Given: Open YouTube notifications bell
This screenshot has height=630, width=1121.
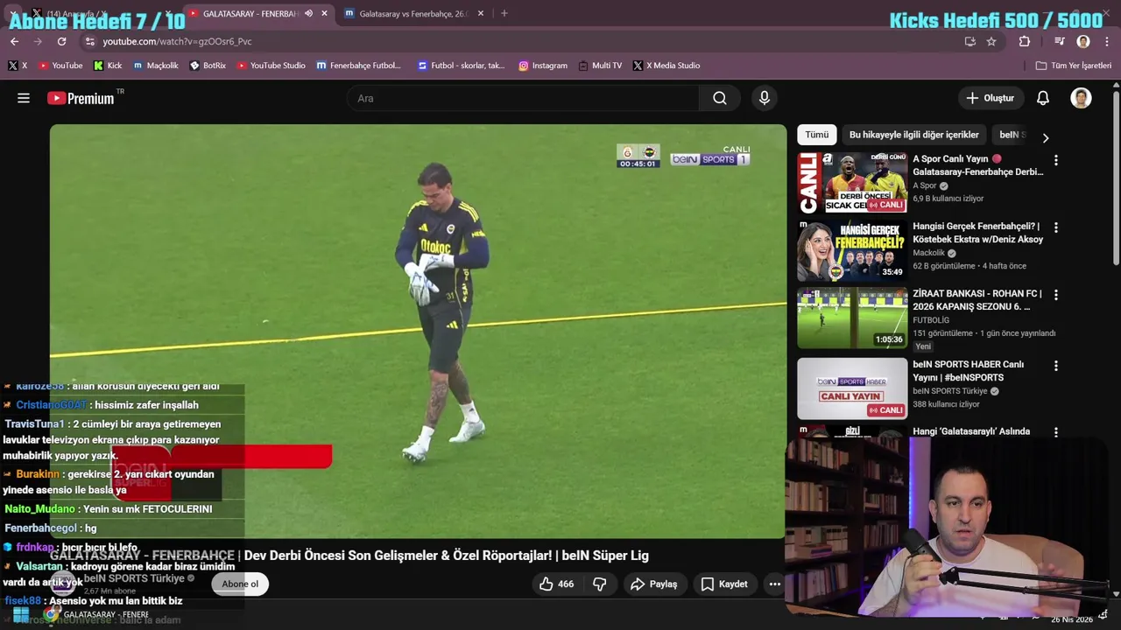Looking at the screenshot, I should 1042,98.
